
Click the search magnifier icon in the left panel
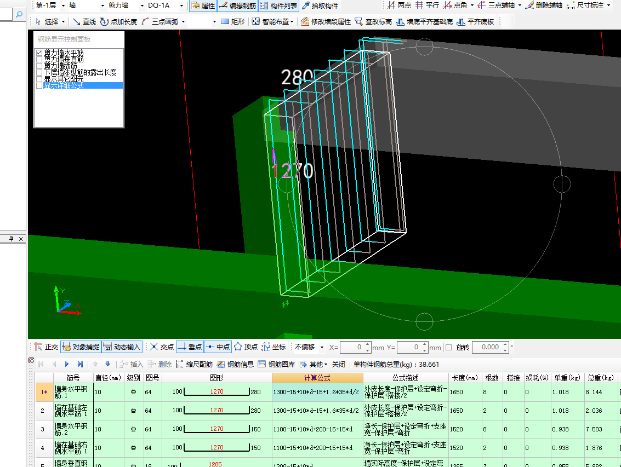(19, 15)
